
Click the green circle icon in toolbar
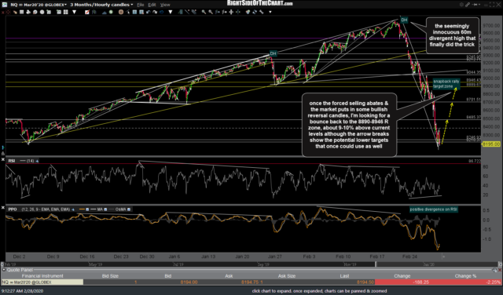click(111, 12)
